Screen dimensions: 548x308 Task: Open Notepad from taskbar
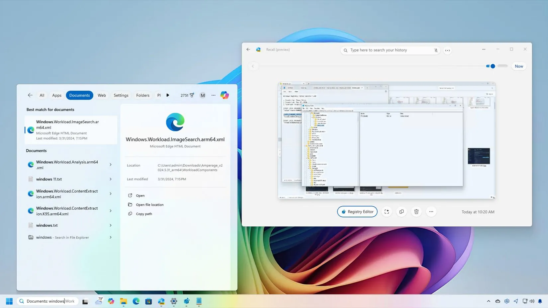click(x=199, y=301)
